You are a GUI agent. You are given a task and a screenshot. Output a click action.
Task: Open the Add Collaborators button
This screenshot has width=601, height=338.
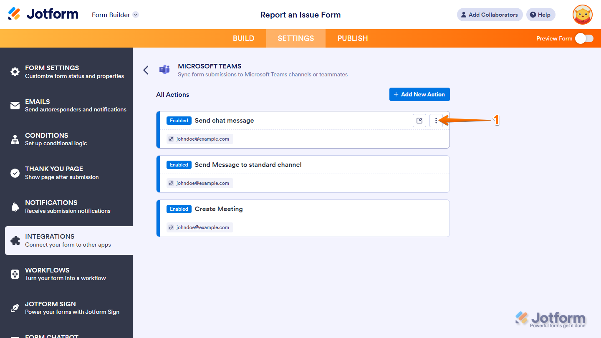pyautogui.click(x=489, y=14)
